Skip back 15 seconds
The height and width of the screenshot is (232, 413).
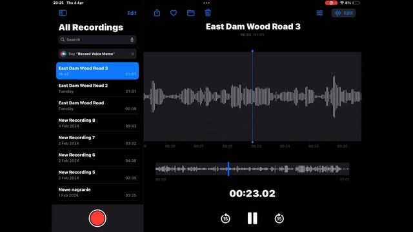point(225,218)
